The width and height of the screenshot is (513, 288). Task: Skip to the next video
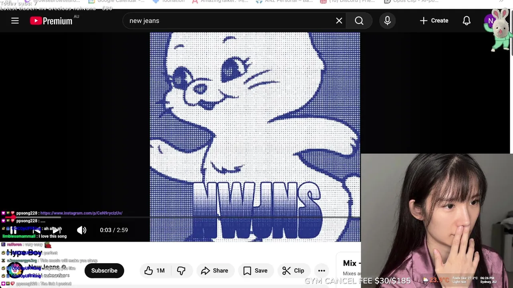tap(57, 230)
